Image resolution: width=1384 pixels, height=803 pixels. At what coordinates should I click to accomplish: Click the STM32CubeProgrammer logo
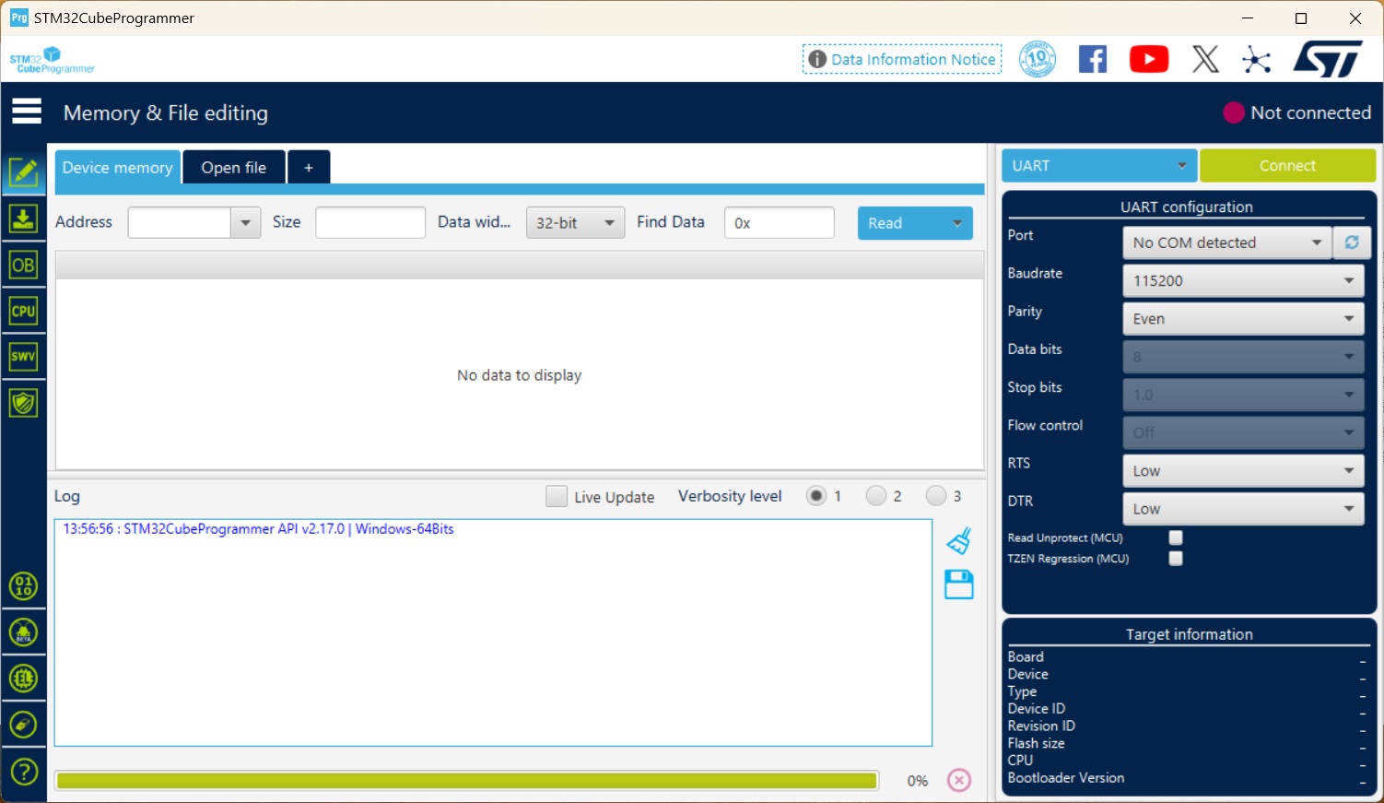[x=53, y=60]
